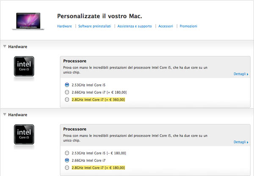
Task: Click the Intel Core i5 icon in second Hardware section
Action: [x=25, y=134]
